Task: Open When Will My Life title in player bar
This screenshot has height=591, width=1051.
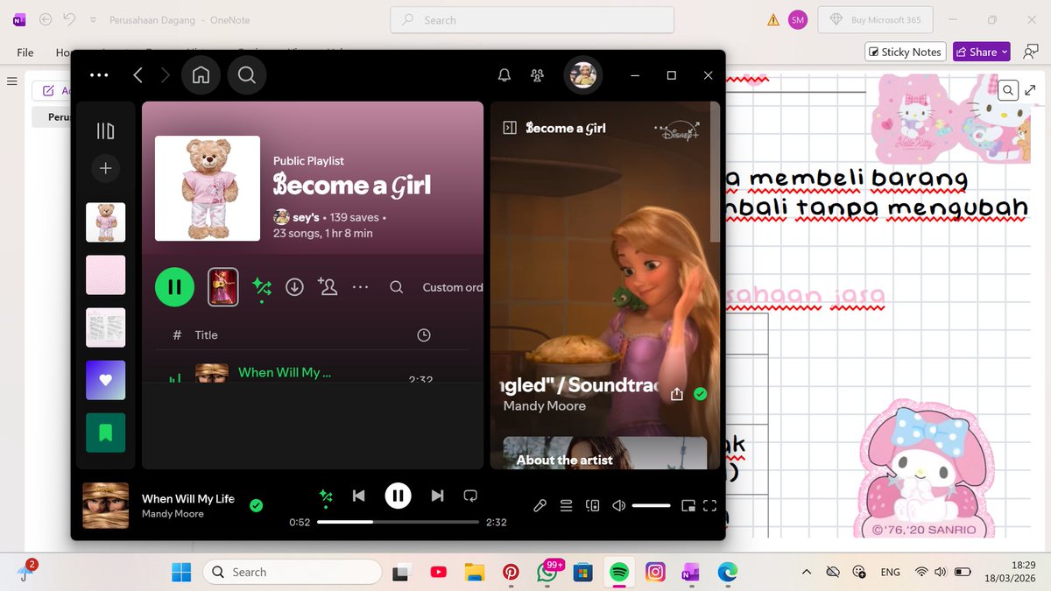Action: (x=188, y=498)
